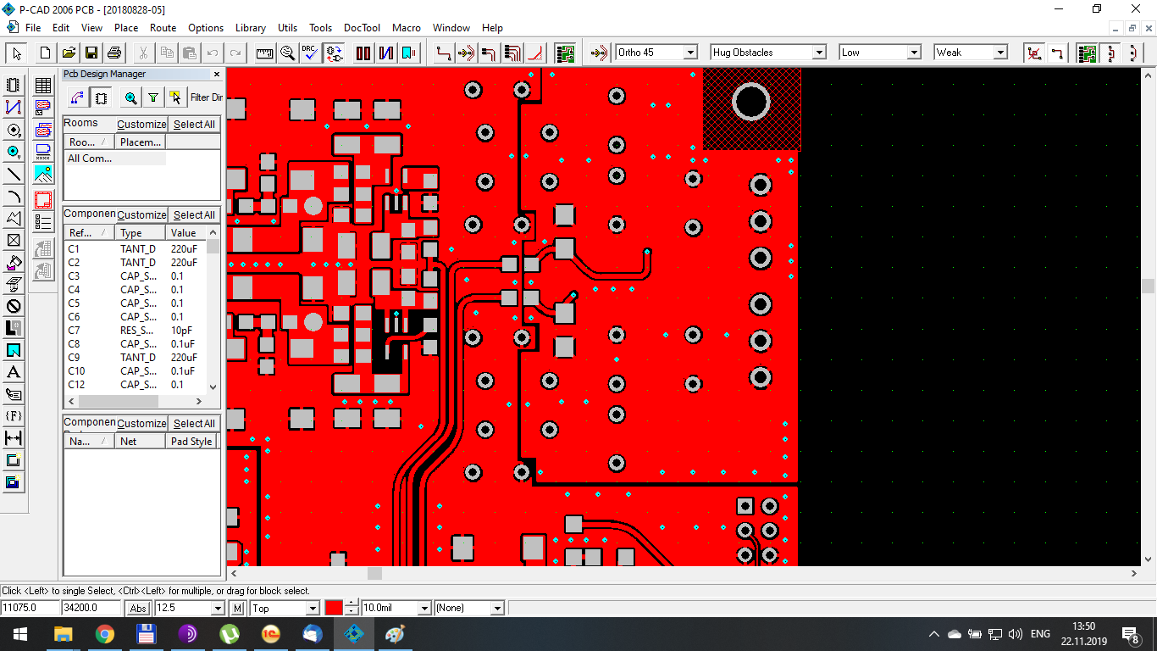Select component row C9 TANT_D
The height and width of the screenshot is (651, 1157).
pyautogui.click(x=136, y=358)
